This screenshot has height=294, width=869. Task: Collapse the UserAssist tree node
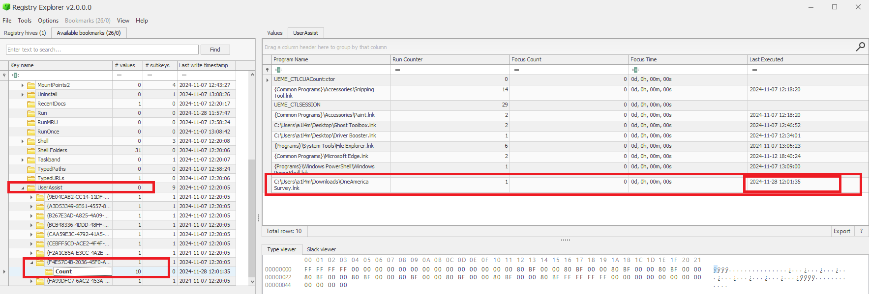point(23,187)
